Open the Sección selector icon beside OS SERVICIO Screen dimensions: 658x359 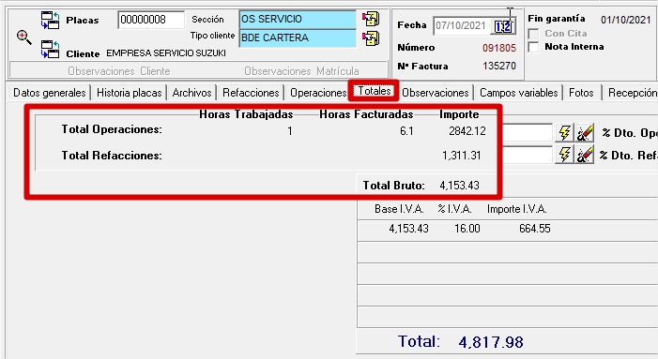(x=371, y=19)
